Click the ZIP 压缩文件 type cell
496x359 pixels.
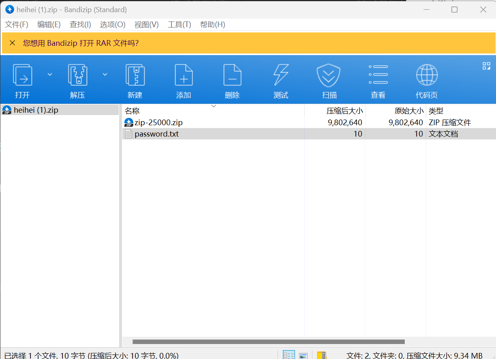(450, 122)
